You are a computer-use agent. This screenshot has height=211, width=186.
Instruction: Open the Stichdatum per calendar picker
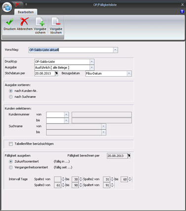56,74
